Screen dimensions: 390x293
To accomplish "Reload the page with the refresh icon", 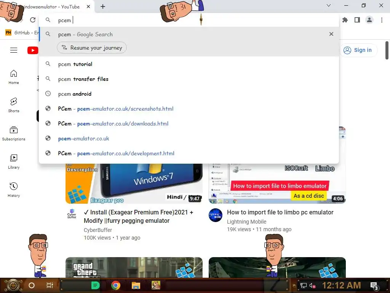I will [x=33, y=20].
